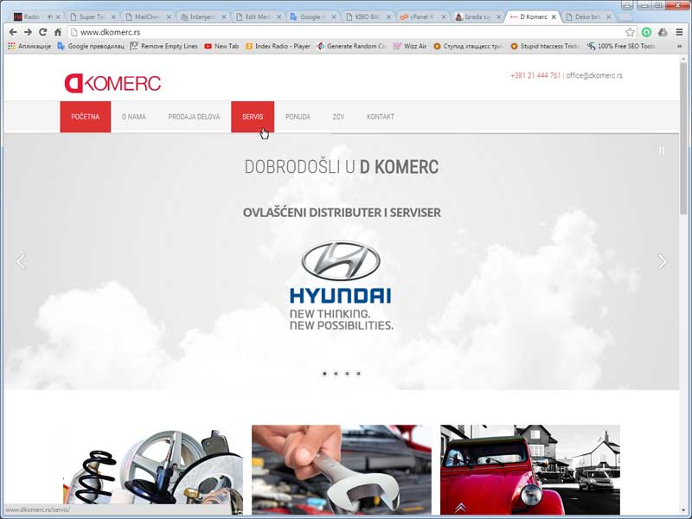
Task: Open the 2CV menu item
Action: click(x=338, y=117)
